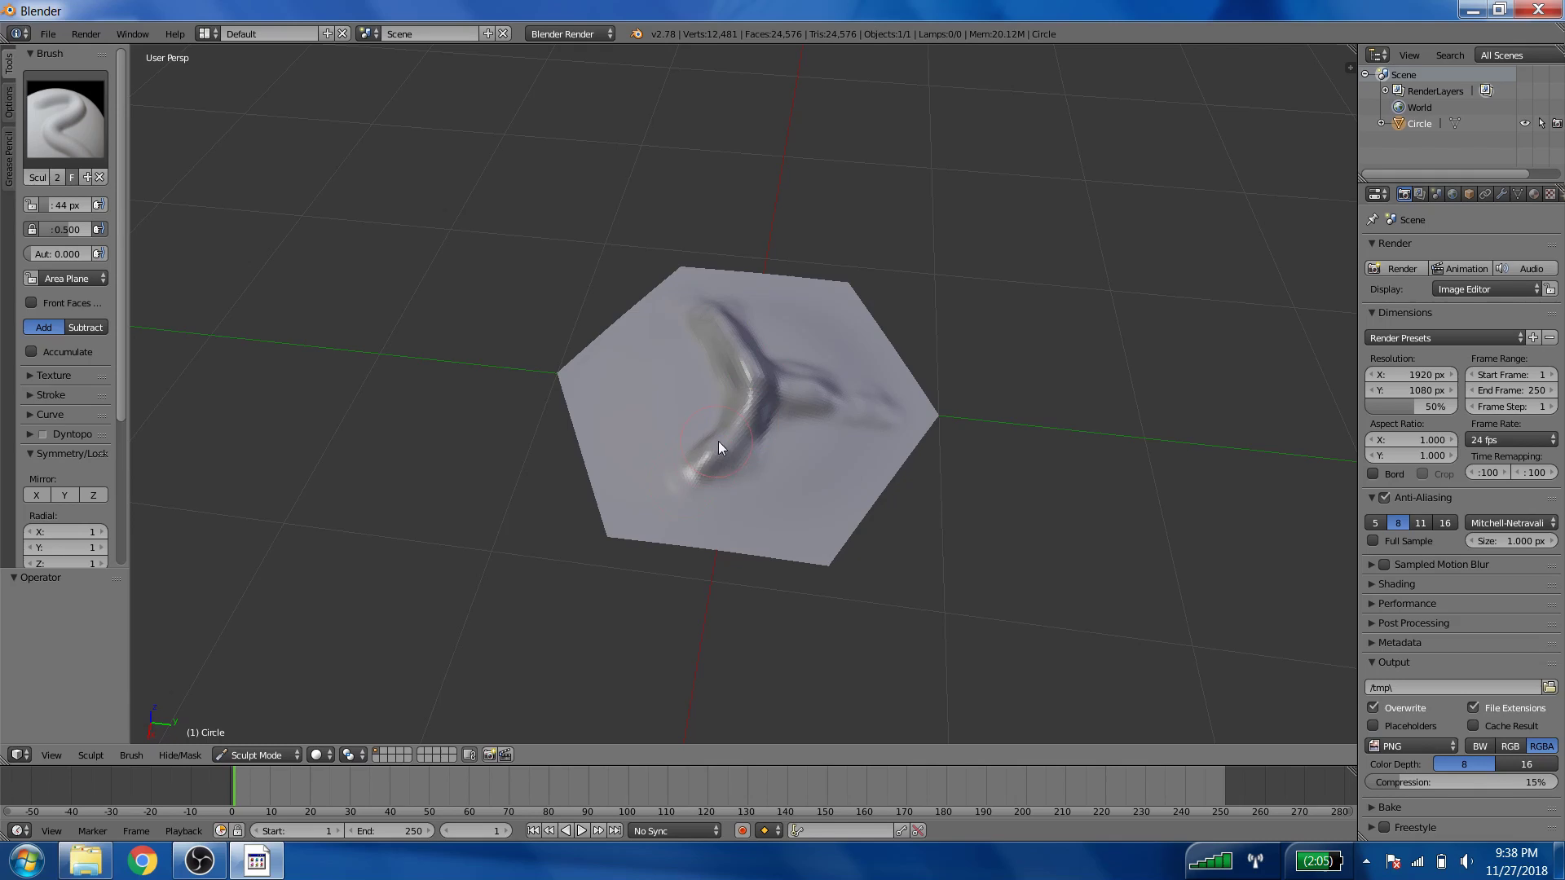Click the Subtract brush direction button
This screenshot has height=880, width=1565.
coord(86,327)
